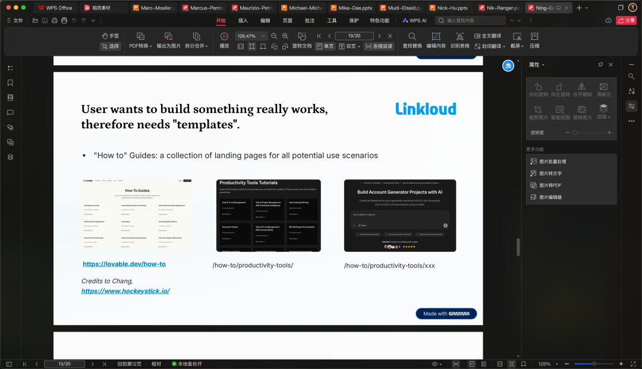Click Rotate Document (旋转文档) icon

point(302,36)
